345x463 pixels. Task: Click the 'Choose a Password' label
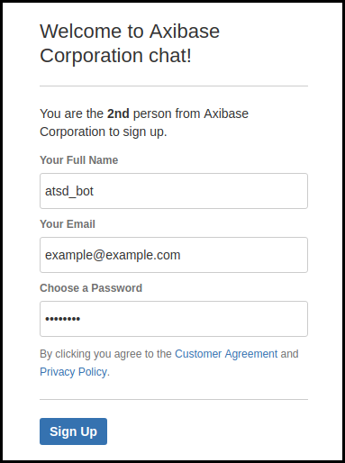click(91, 288)
